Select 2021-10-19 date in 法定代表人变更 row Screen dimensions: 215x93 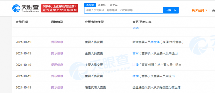pos(23,87)
